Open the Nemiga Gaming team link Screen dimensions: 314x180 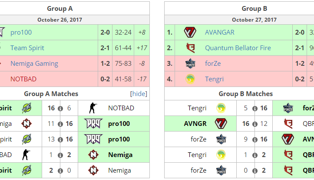(34, 64)
